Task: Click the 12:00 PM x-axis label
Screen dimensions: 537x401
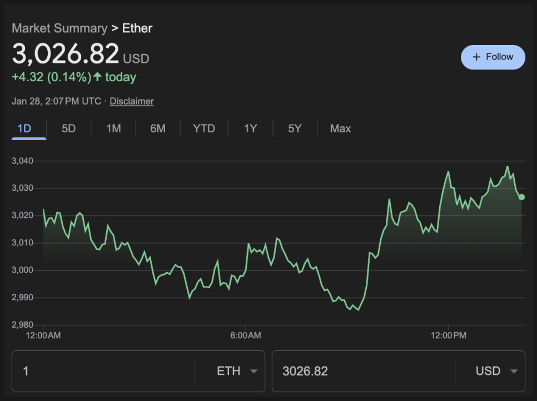Action: coord(449,335)
